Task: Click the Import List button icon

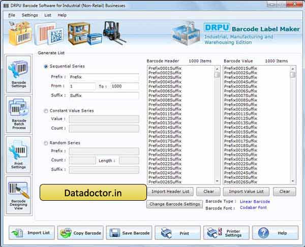Action: (x=17, y=233)
